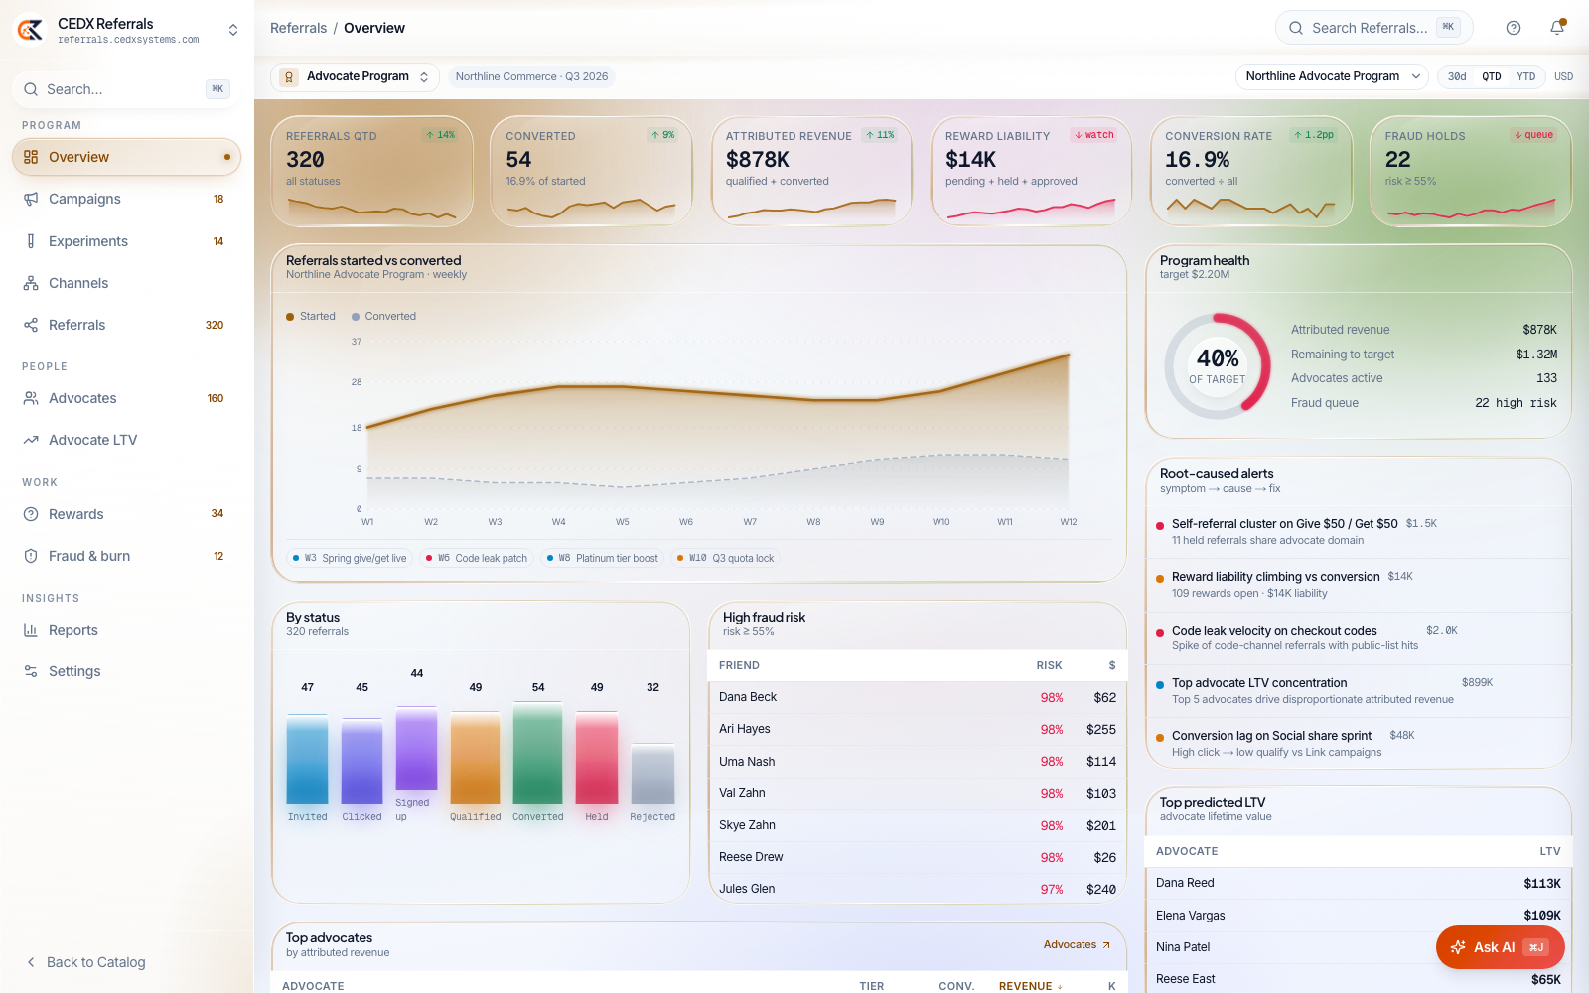
Task: Click the Reports bar chart icon
Action: click(x=31, y=630)
